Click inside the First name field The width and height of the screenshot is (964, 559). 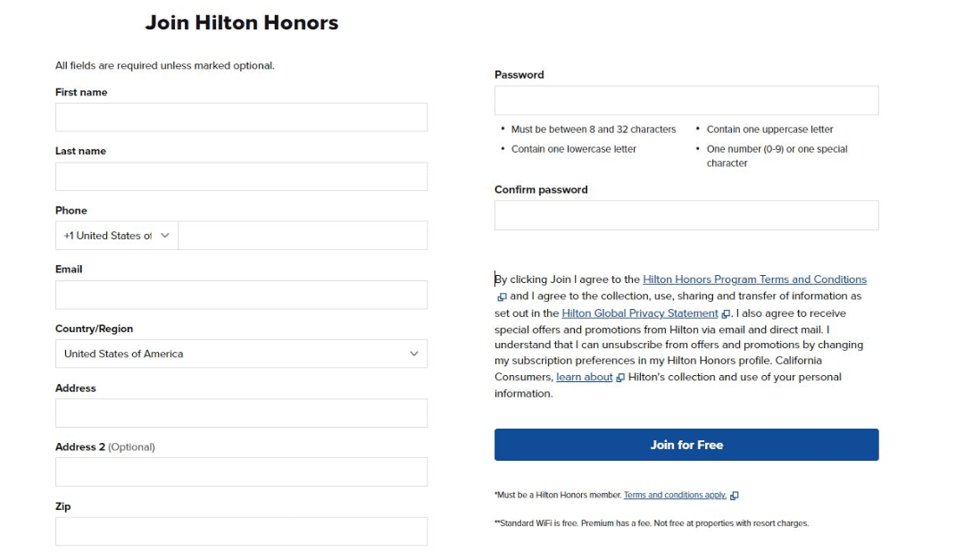click(241, 117)
